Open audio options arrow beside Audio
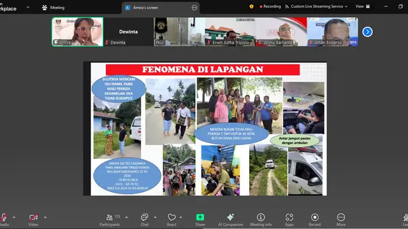This screenshot has width=408, height=229. 14,218
